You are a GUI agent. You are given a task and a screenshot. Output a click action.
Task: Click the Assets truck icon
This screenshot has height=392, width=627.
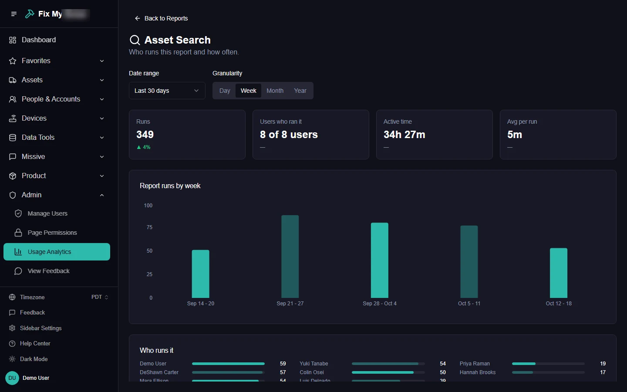click(x=13, y=80)
